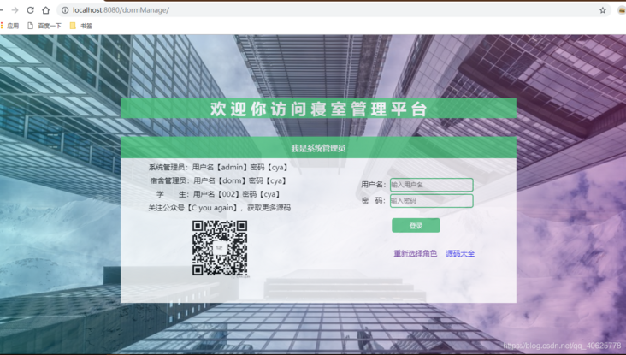This screenshot has height=355, width=626.
Task: Bookmark this page with the star icon
Action: coord(603,10)
